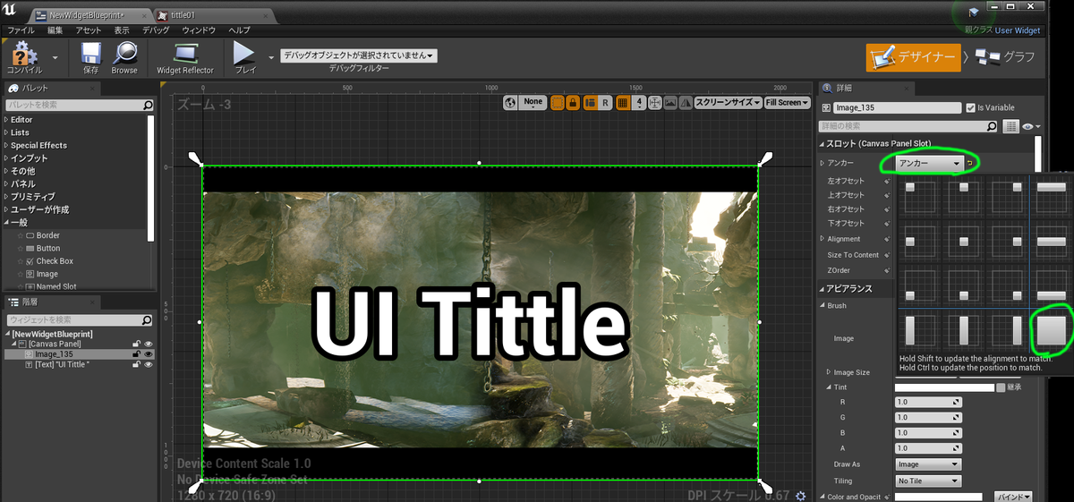
Task: Toggle visibility eye for Canvas Panel
Action: pos(149,344)
